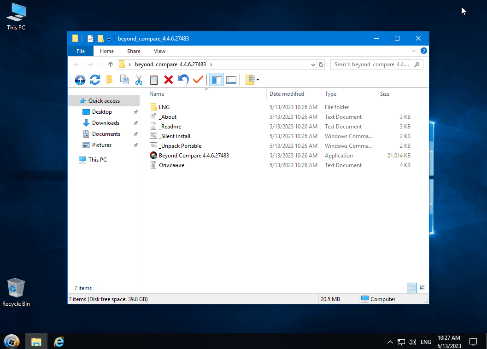Open the notification center icon
This screenshot has height=349, width=487.
point(473,342)
